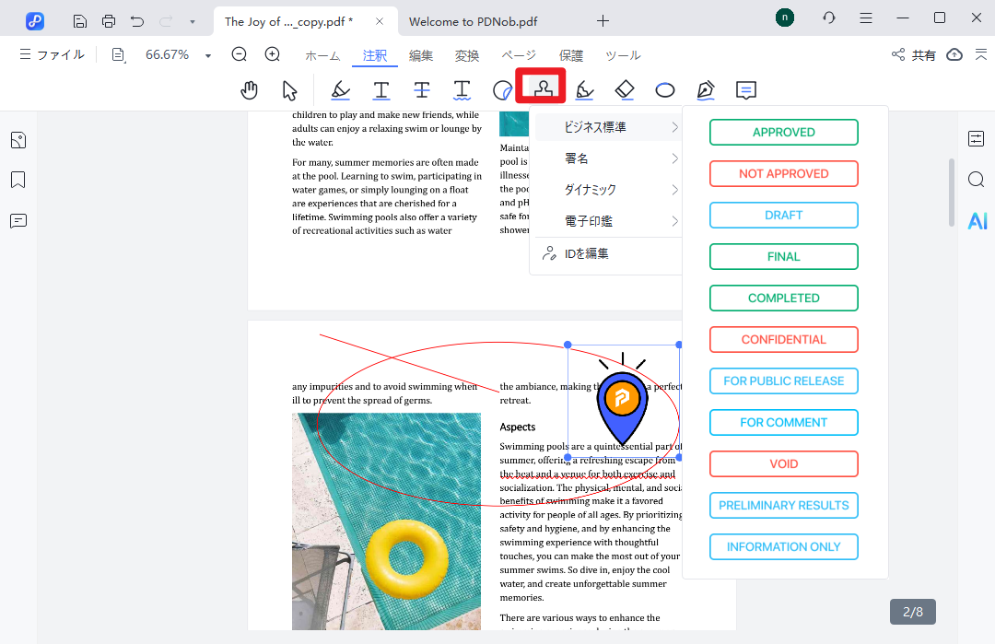The height and width of the screenshot is (644, 995).
Task: Open the bookmarks sidebar panel
Action: tap(18, 180)
